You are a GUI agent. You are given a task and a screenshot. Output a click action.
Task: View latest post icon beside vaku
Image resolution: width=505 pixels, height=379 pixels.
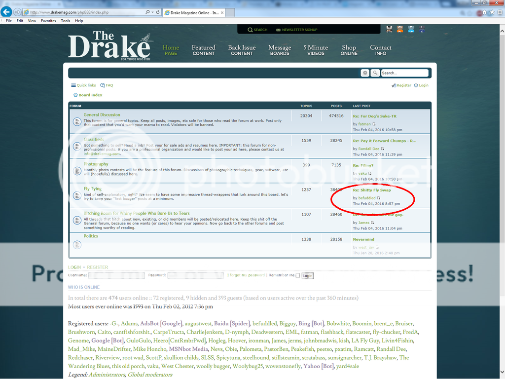pyautogui.click(x=370, y=173)
